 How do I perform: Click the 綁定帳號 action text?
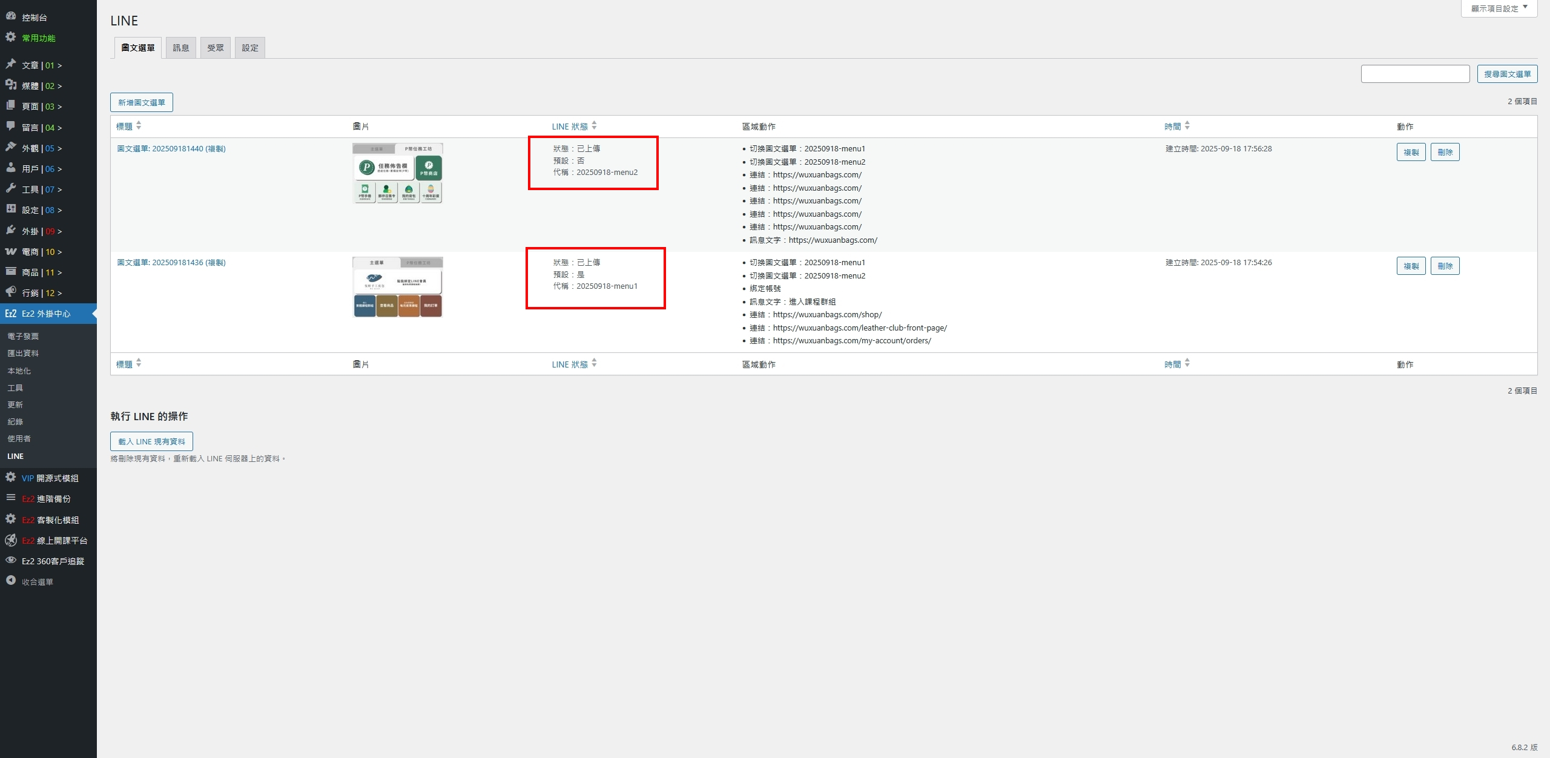click(x=765, y=288)
